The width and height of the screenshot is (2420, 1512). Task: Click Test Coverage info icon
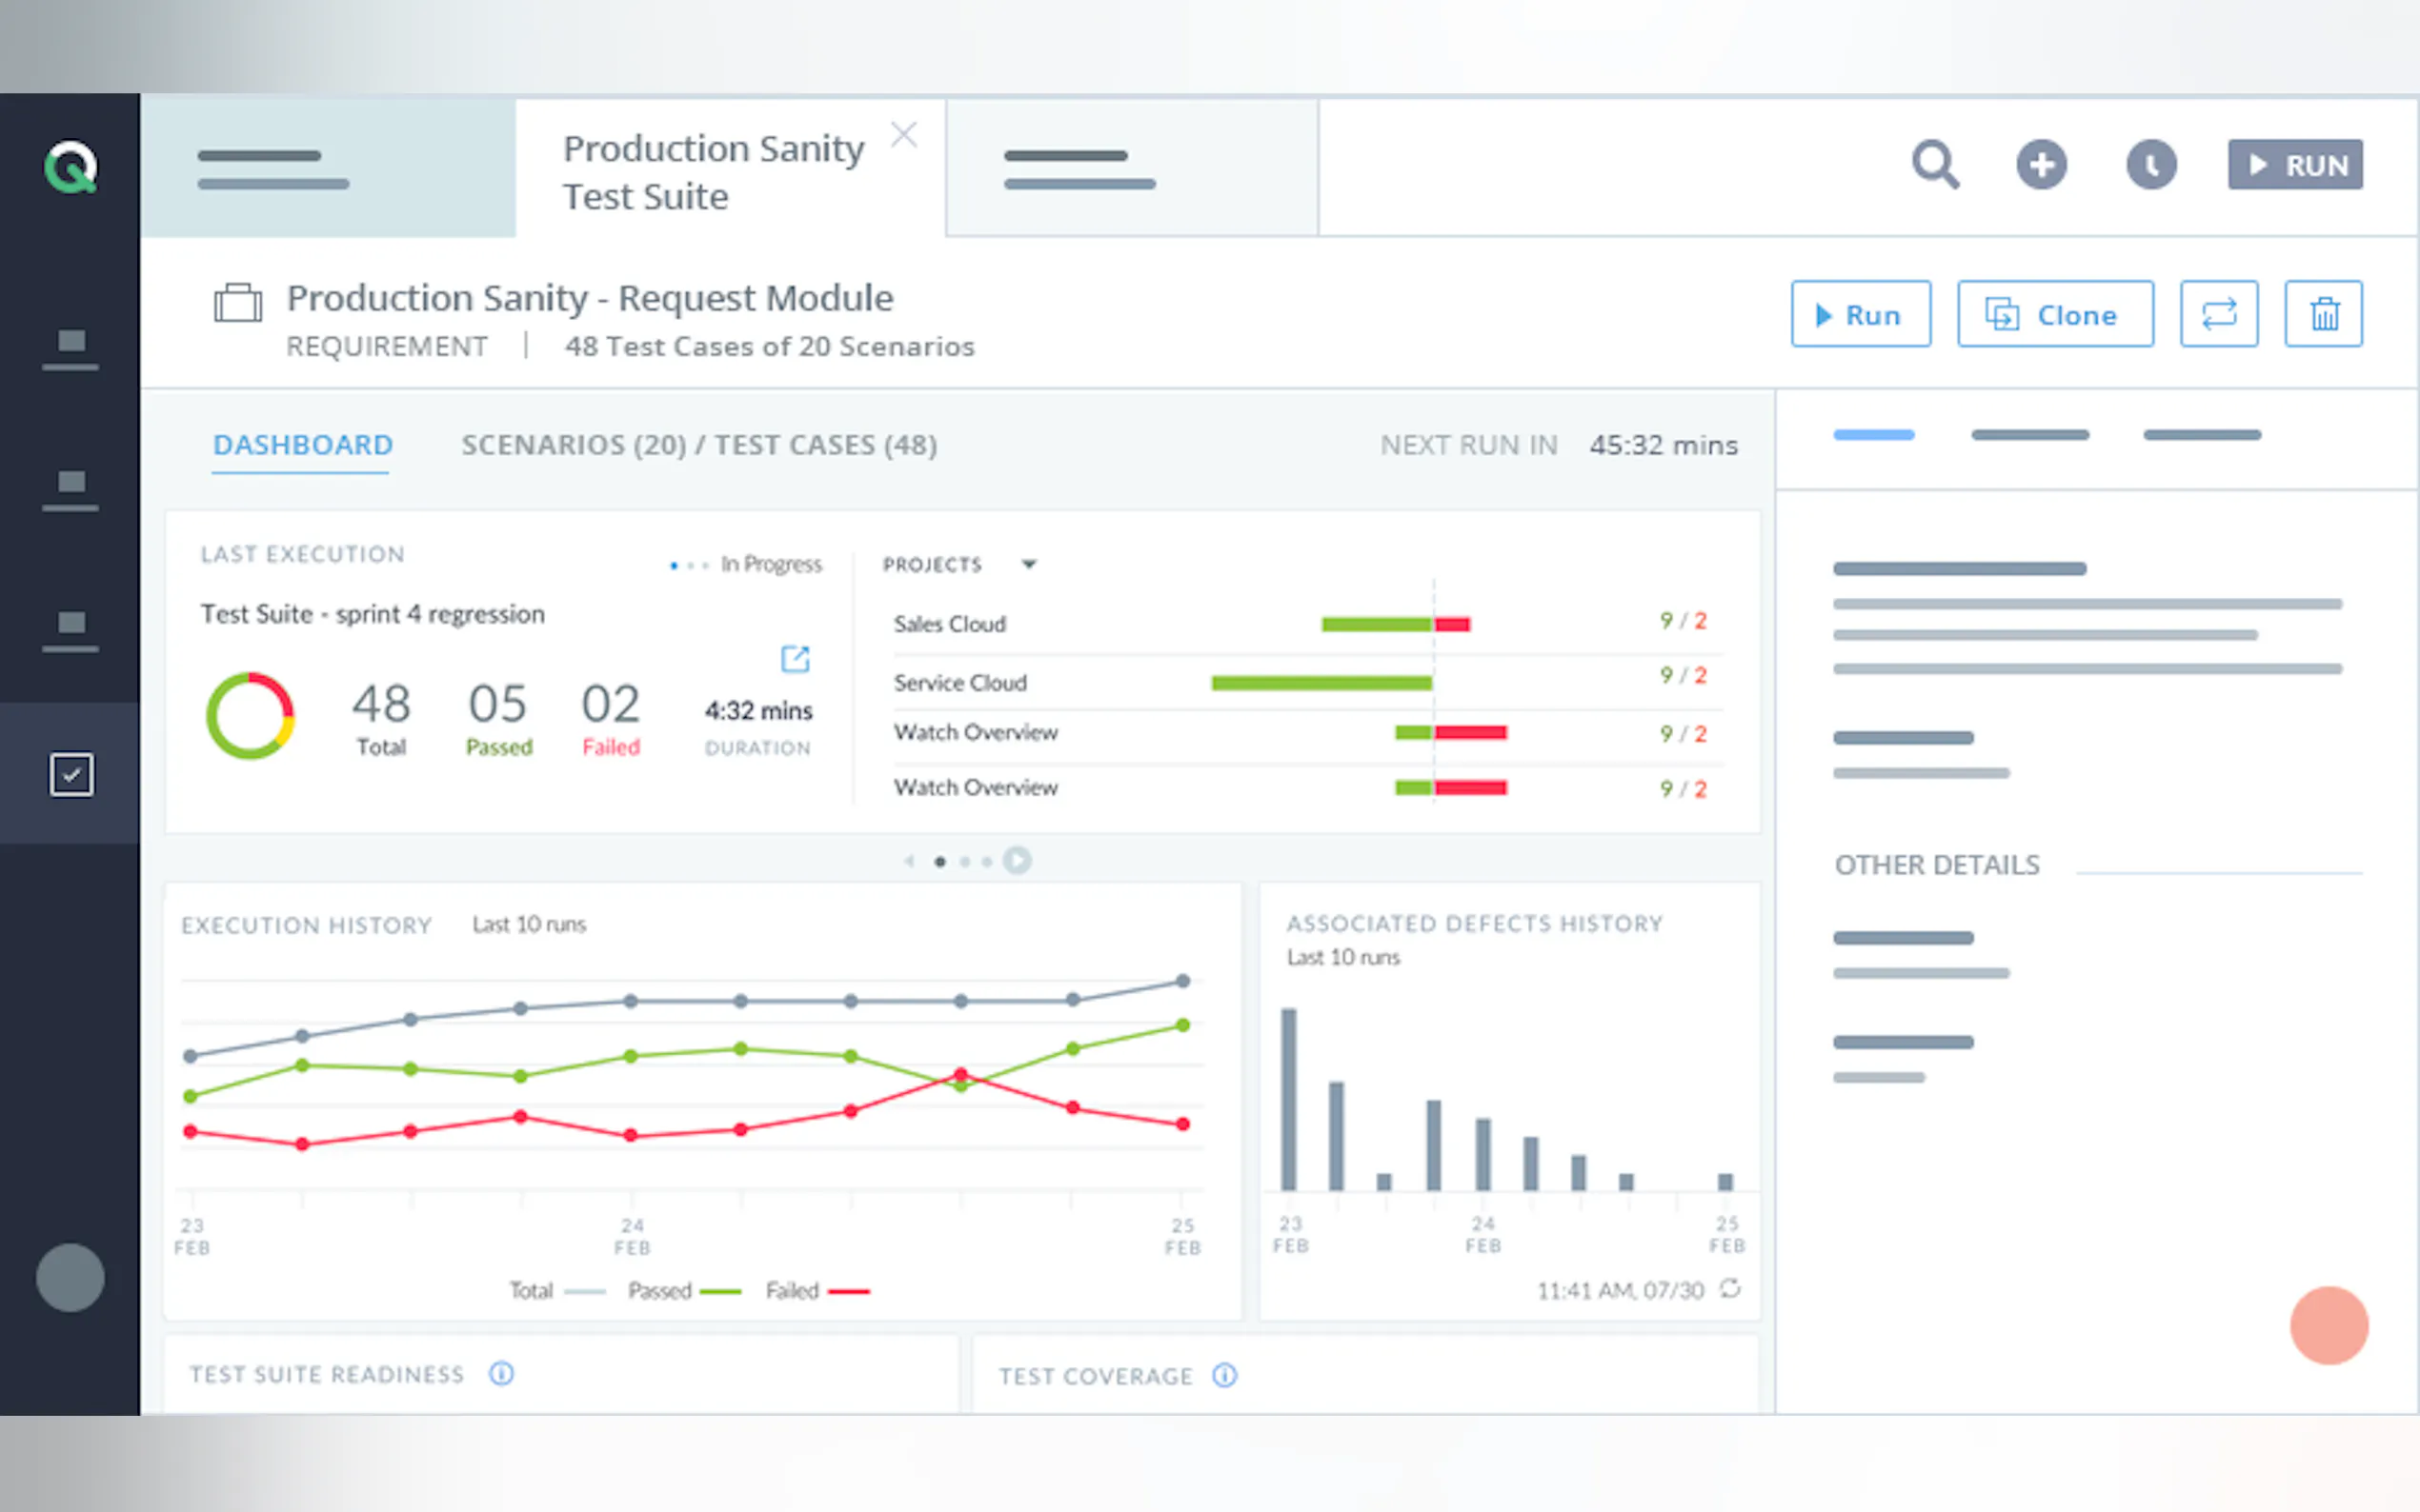tap(1224, 1376)
